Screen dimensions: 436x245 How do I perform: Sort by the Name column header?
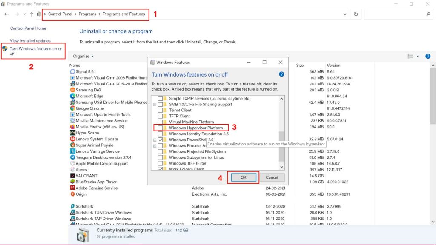[75, 65]
